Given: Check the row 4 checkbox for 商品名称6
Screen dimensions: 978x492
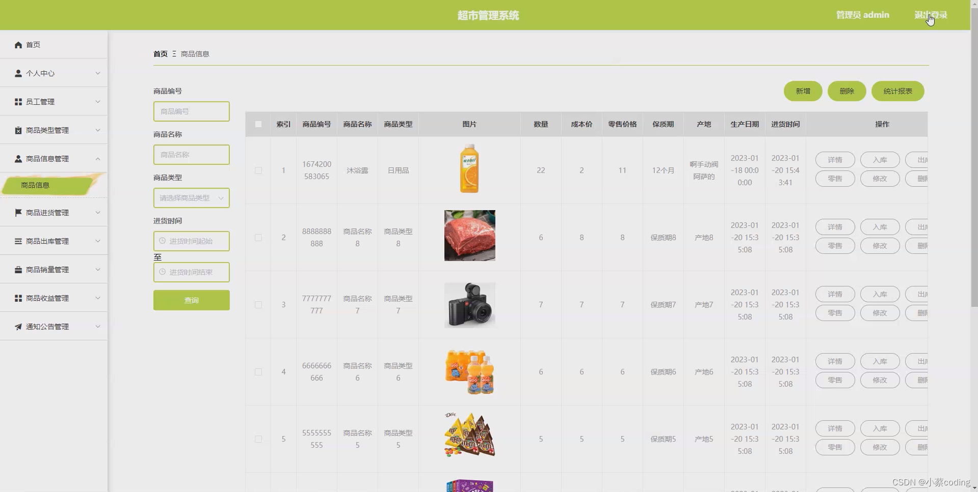Looking at the screenshot, I should [x=258, y=372].
